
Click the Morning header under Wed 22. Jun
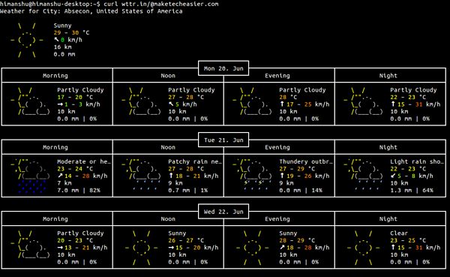tap(55, 218)
